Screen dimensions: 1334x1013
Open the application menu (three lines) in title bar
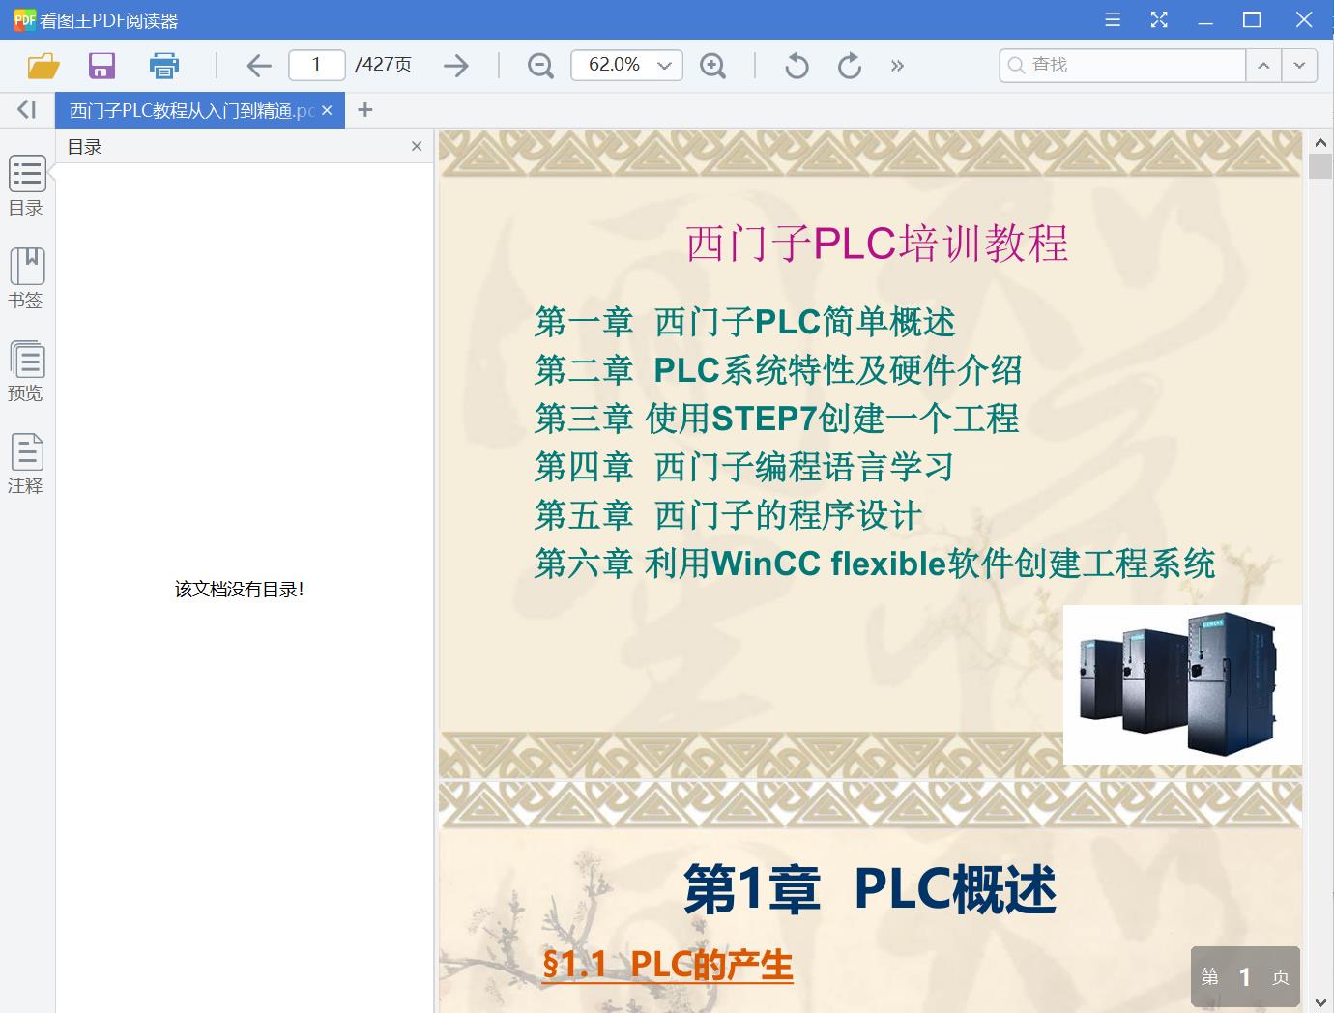click(x=1113, y=19)
